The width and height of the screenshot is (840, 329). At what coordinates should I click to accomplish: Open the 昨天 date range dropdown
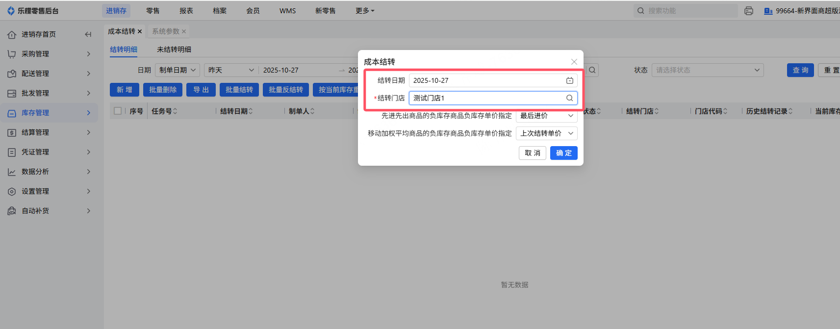[x=231, y=70]
